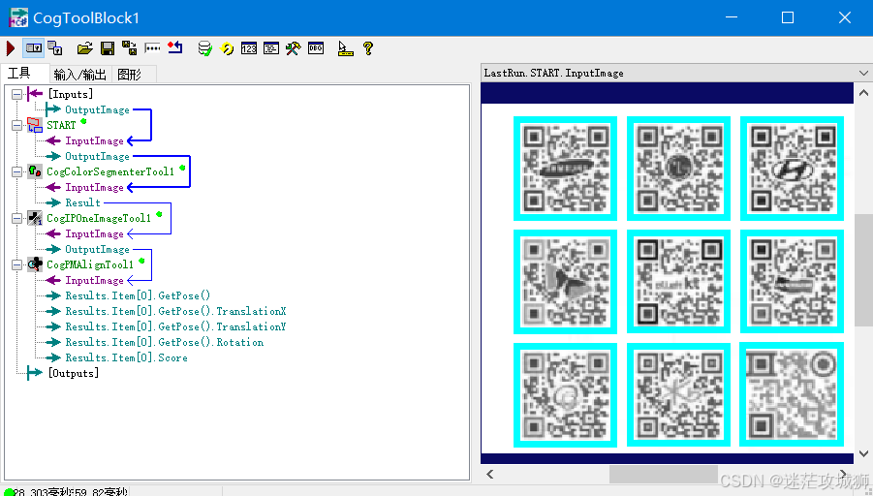Select the [Inputs] tree item
This screenshot has width=873, height=496.
click(70, 94)
